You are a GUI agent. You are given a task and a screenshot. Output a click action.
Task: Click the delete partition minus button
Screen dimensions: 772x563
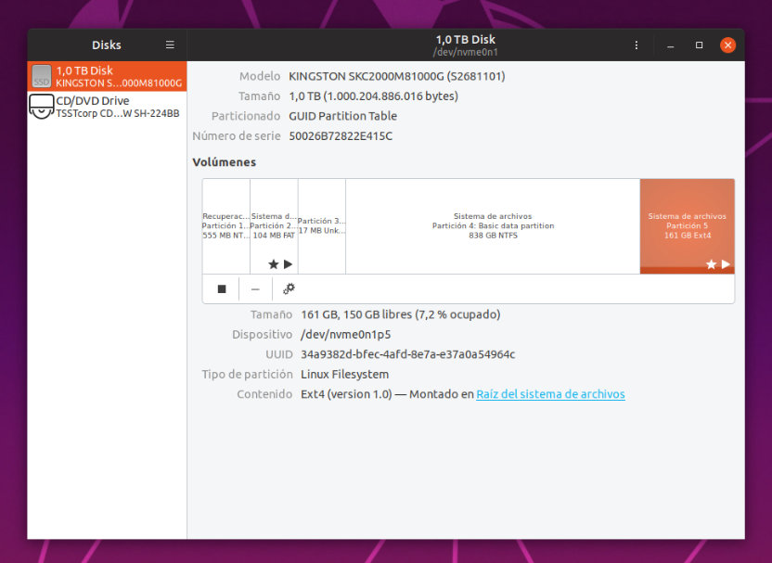tap(255, 288)
